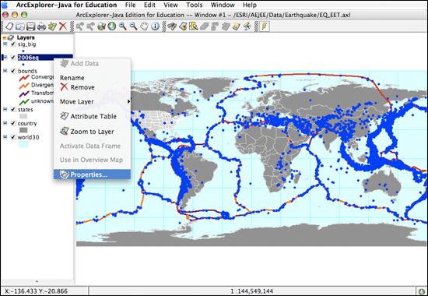
Task: Choose Attribute Table in the context menu
Action: tap(93, 116)
